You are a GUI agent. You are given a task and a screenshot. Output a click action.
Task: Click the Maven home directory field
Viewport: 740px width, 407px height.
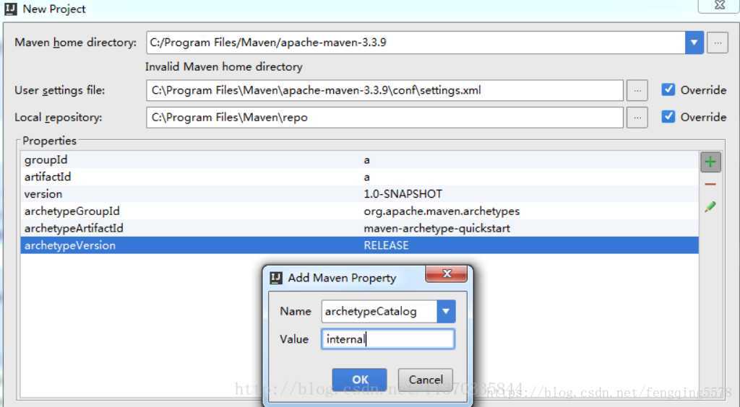[x=416, y=43]
